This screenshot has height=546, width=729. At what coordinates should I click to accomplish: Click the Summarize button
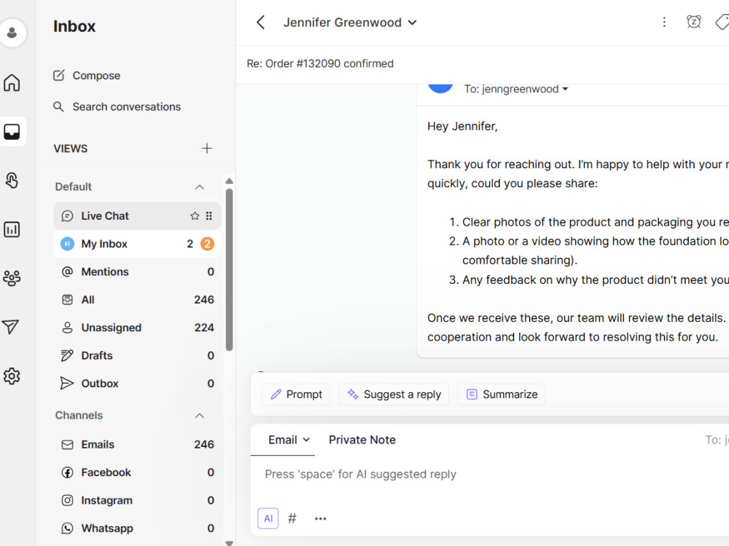502,394
